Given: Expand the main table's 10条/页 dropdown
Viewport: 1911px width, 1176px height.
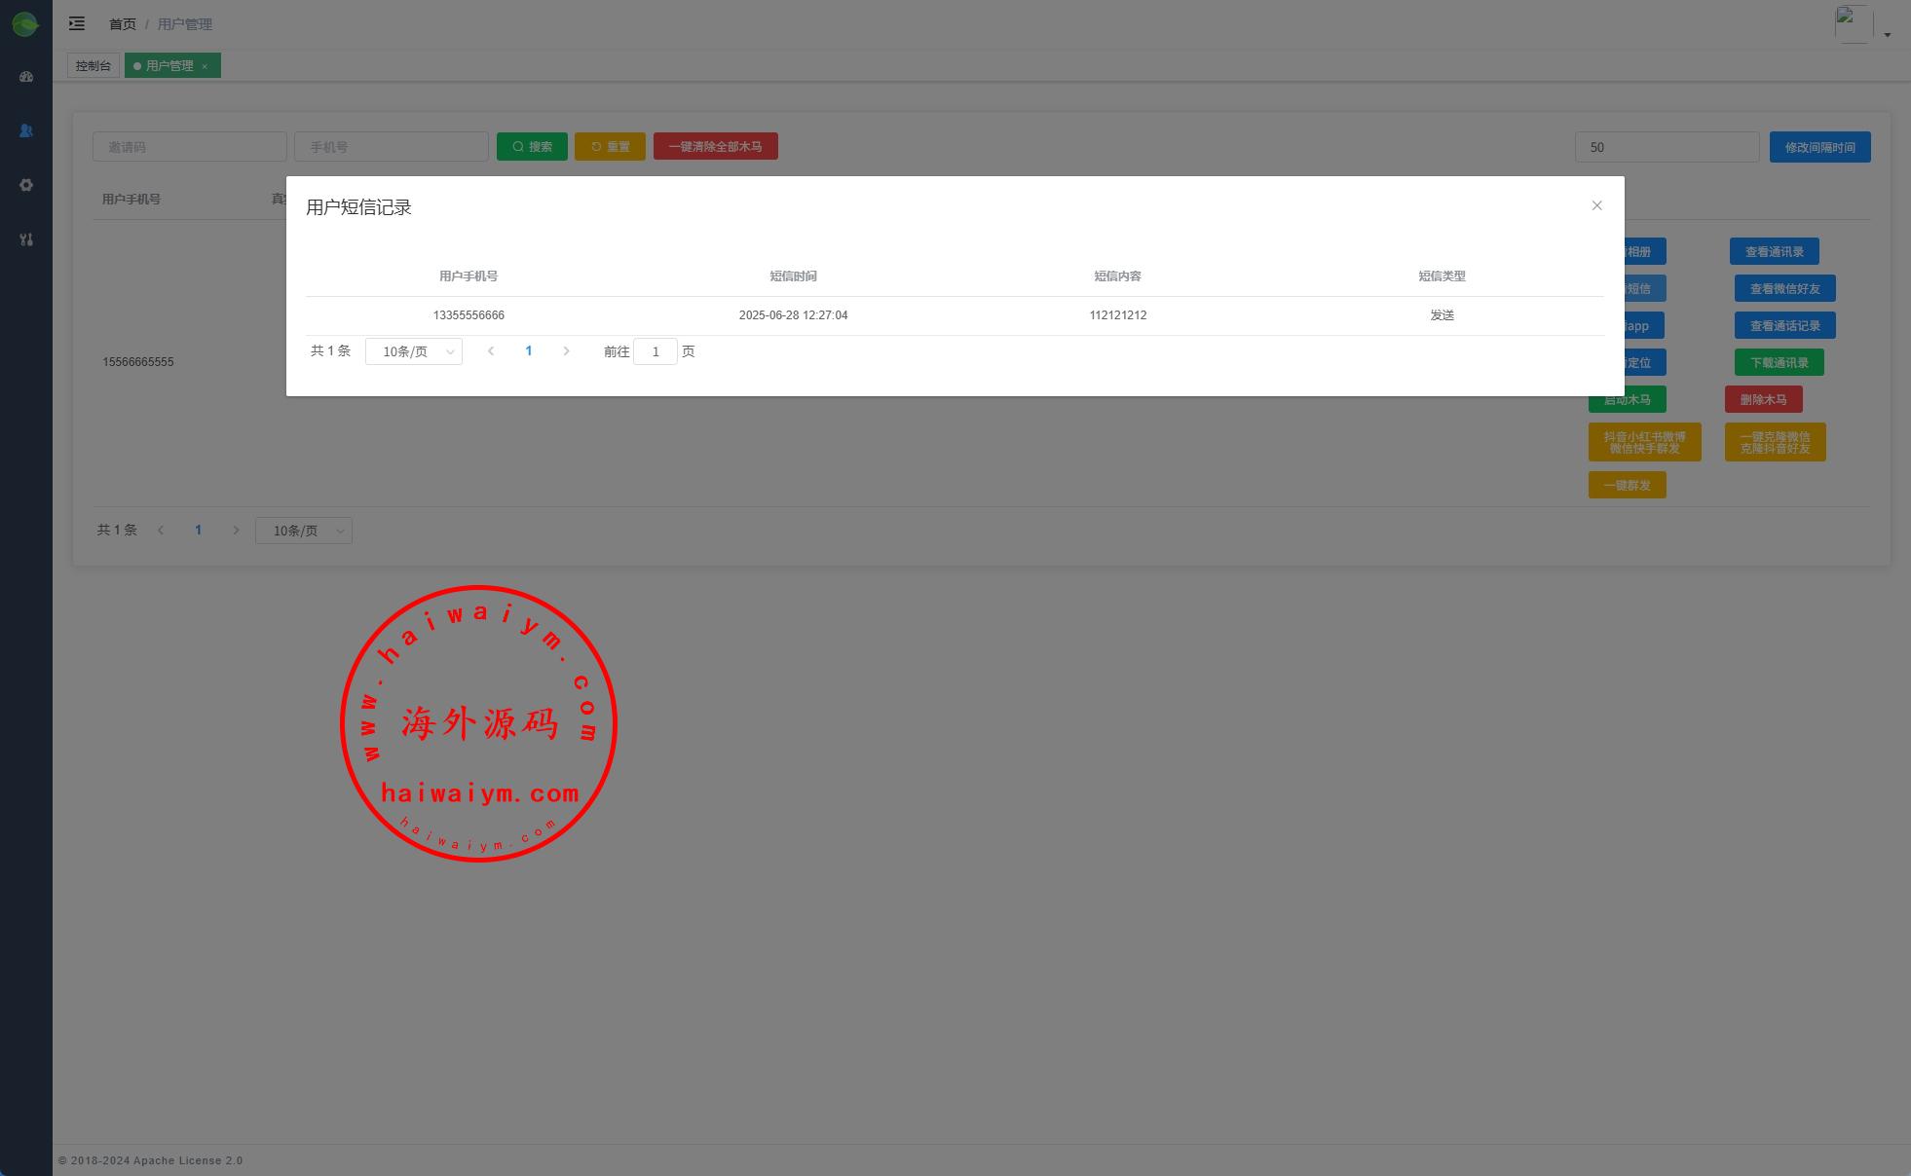Looking at the screenshot, I should click(304, 531).
